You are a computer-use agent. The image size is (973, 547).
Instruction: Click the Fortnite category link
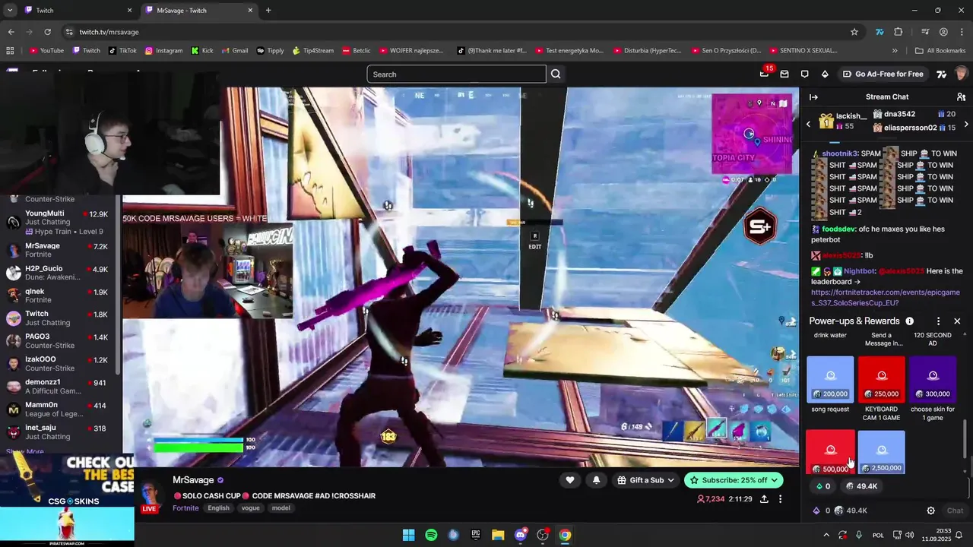tap(185, 507)
